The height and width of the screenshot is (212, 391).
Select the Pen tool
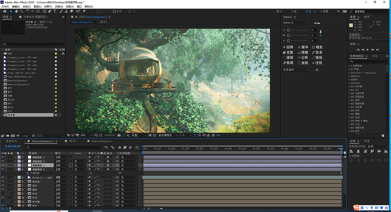50,11
